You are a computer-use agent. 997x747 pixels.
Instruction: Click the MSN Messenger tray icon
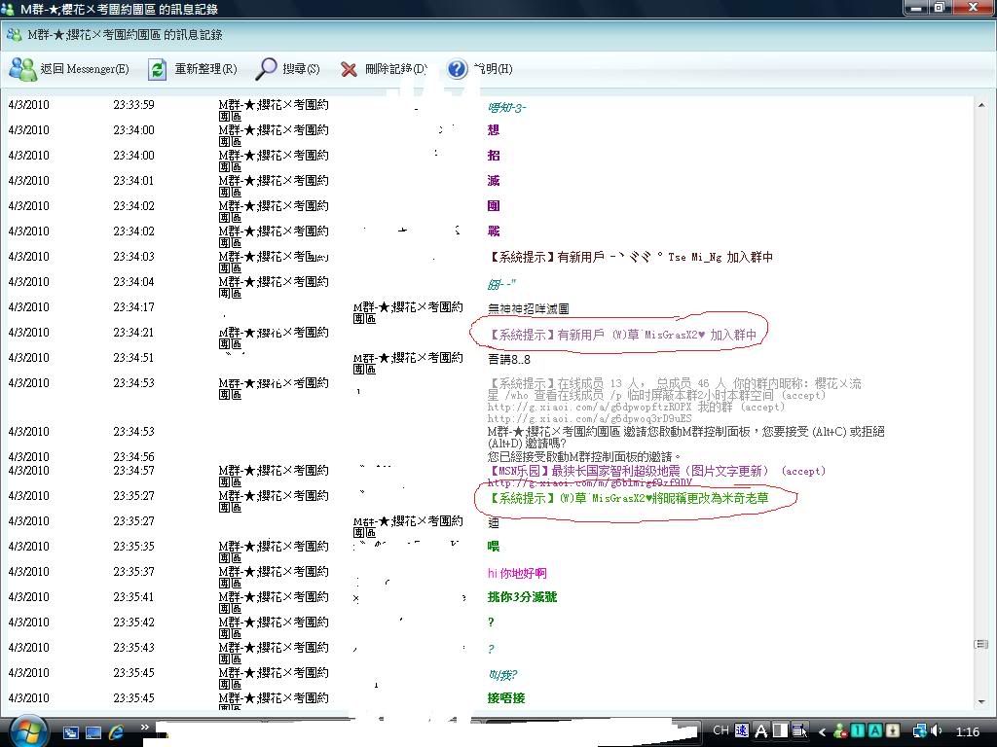coord(839,731)
